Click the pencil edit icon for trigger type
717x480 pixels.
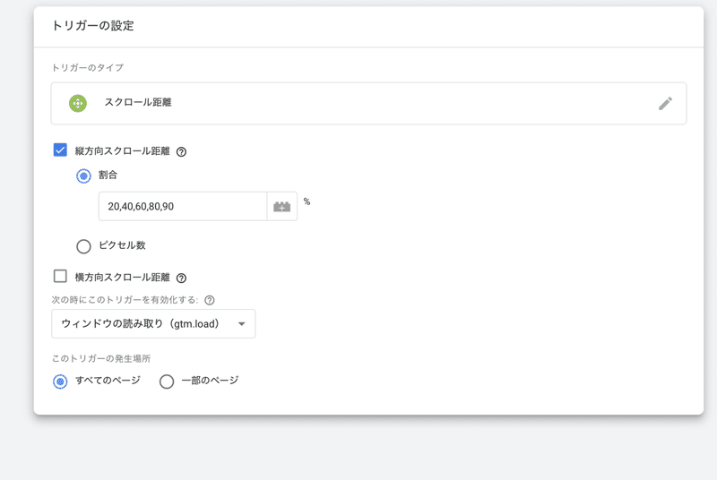[x=665, y=104]
